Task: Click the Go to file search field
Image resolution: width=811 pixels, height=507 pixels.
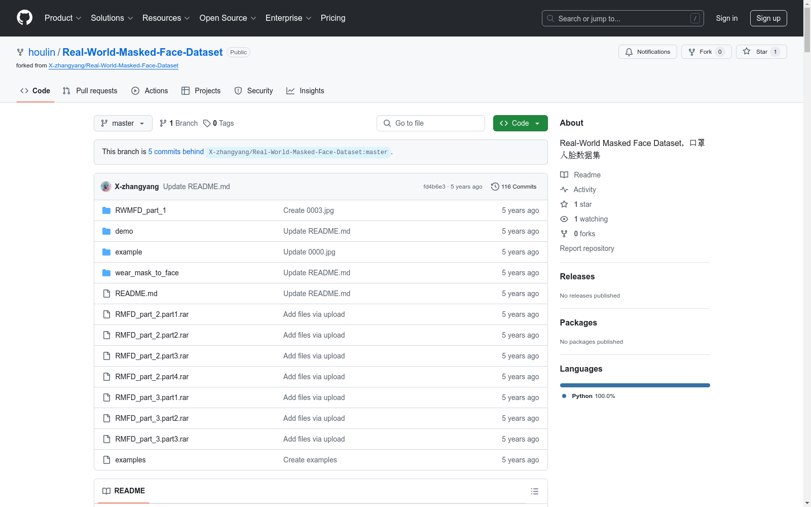Action: click(x=431, y=123)
